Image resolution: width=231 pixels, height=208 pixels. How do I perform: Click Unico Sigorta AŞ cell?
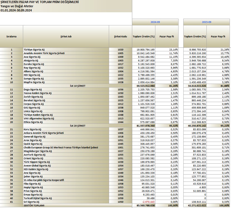[x=66, y=111]
